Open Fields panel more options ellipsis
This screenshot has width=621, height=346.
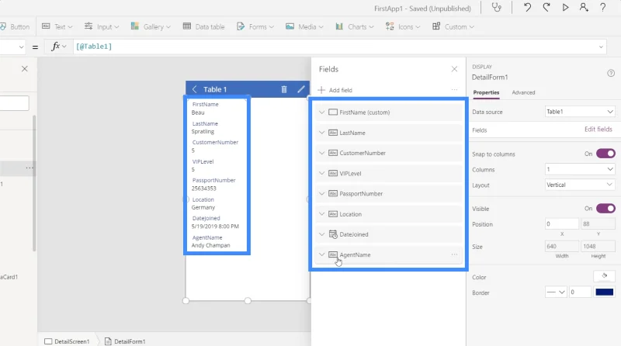pyautogui.click(x=454, y=90)
